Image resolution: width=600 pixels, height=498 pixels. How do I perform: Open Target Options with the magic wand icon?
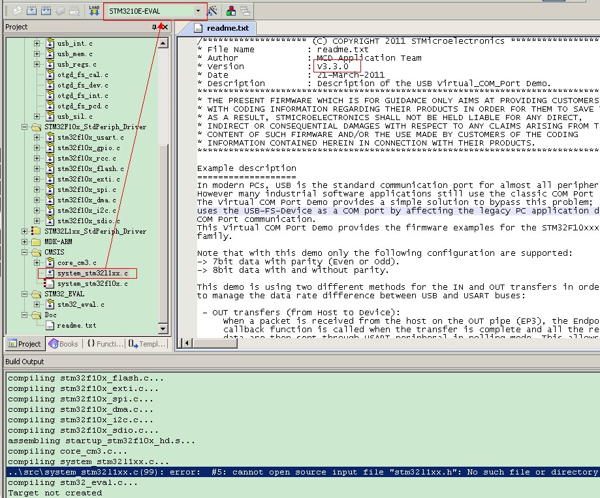[213, 11]
